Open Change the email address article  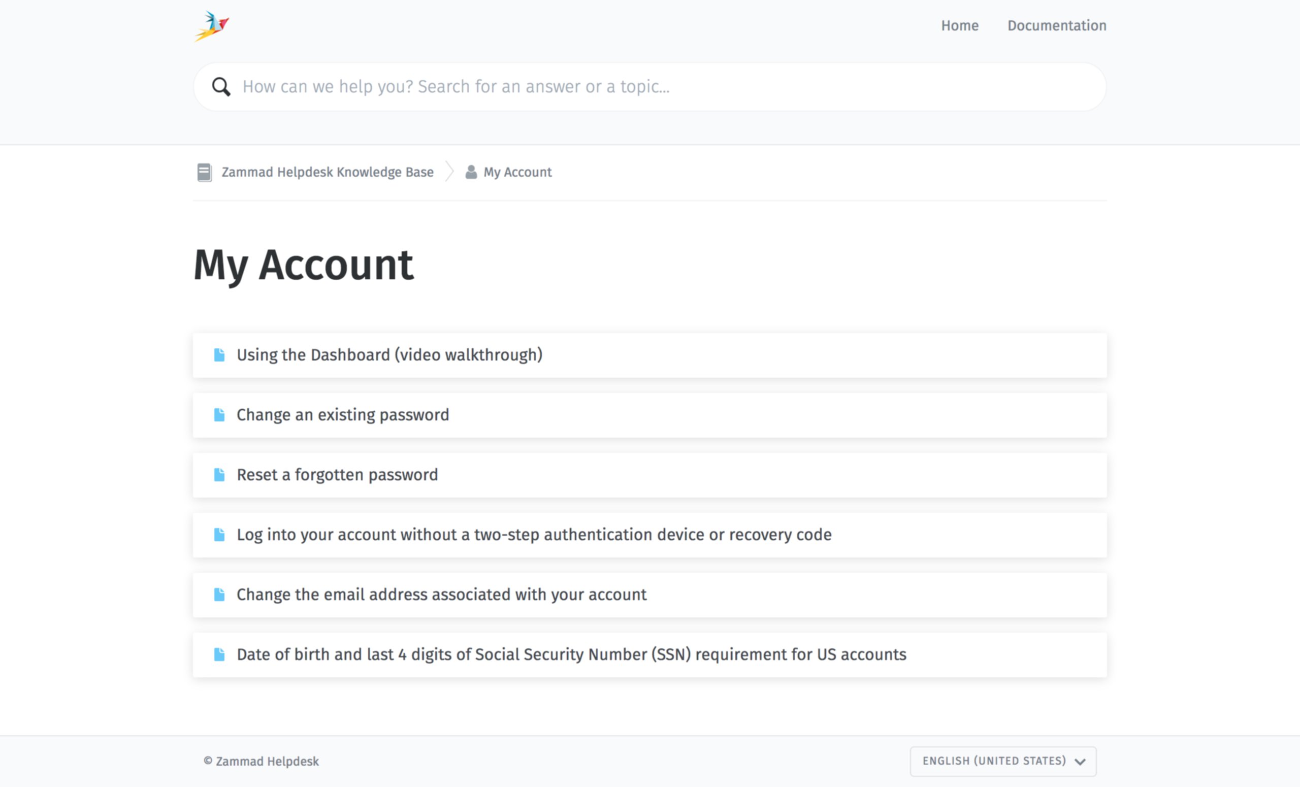point(441,595)
